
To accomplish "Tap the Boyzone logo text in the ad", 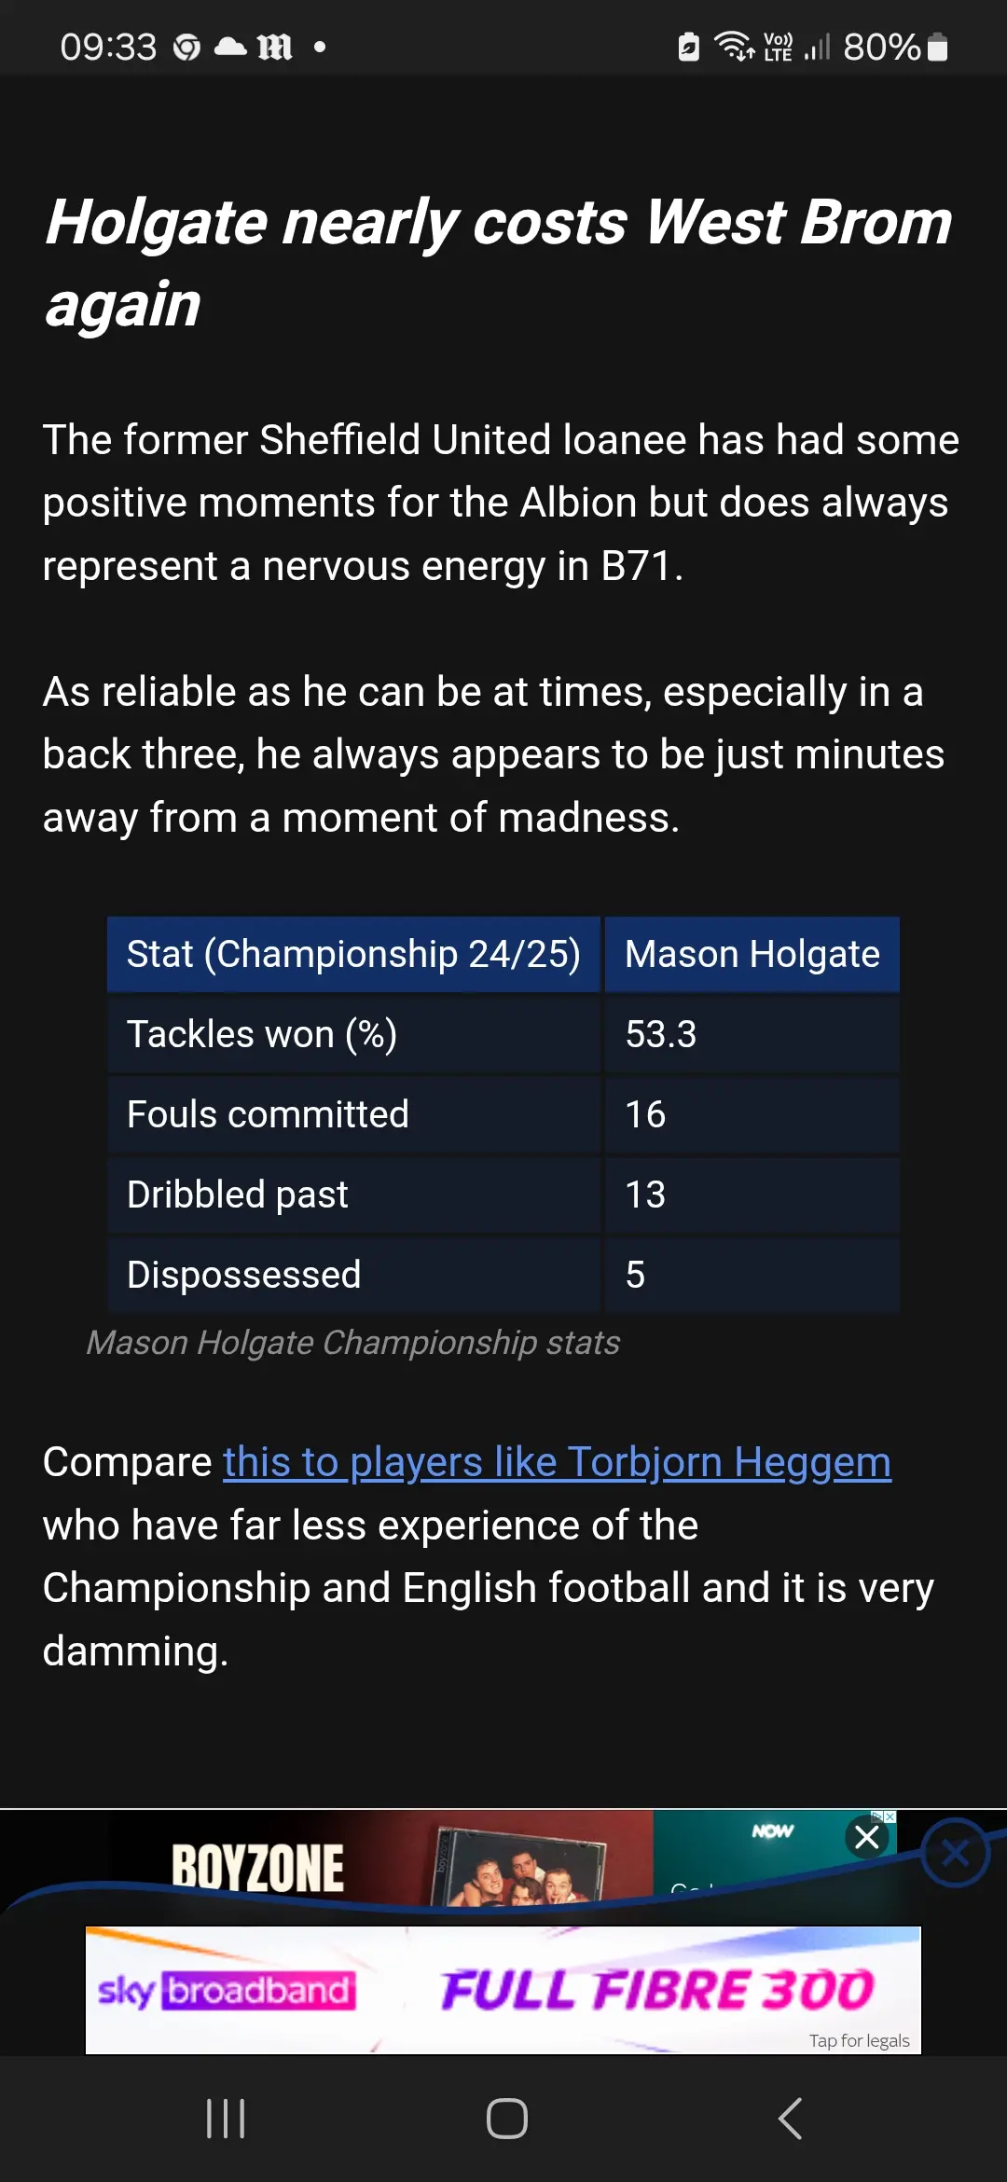I will pos(257,1868).
